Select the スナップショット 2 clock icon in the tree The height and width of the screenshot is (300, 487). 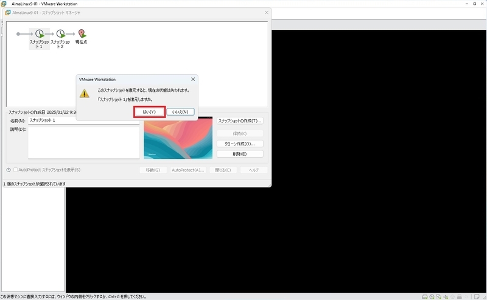point(60,33)
